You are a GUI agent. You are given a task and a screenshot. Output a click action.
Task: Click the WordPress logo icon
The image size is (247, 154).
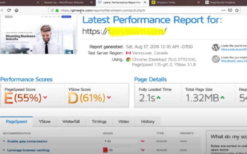216,47
